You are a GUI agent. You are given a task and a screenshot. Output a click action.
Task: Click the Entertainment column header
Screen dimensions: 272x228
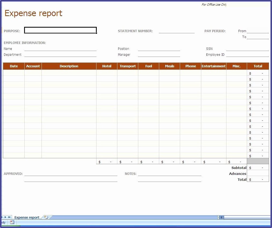(x=214, y=66)
